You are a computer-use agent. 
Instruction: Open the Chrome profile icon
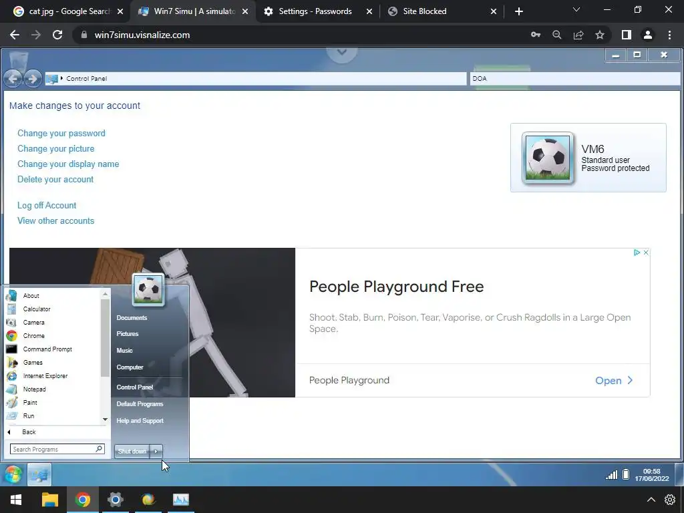click(x=648, y=35)
